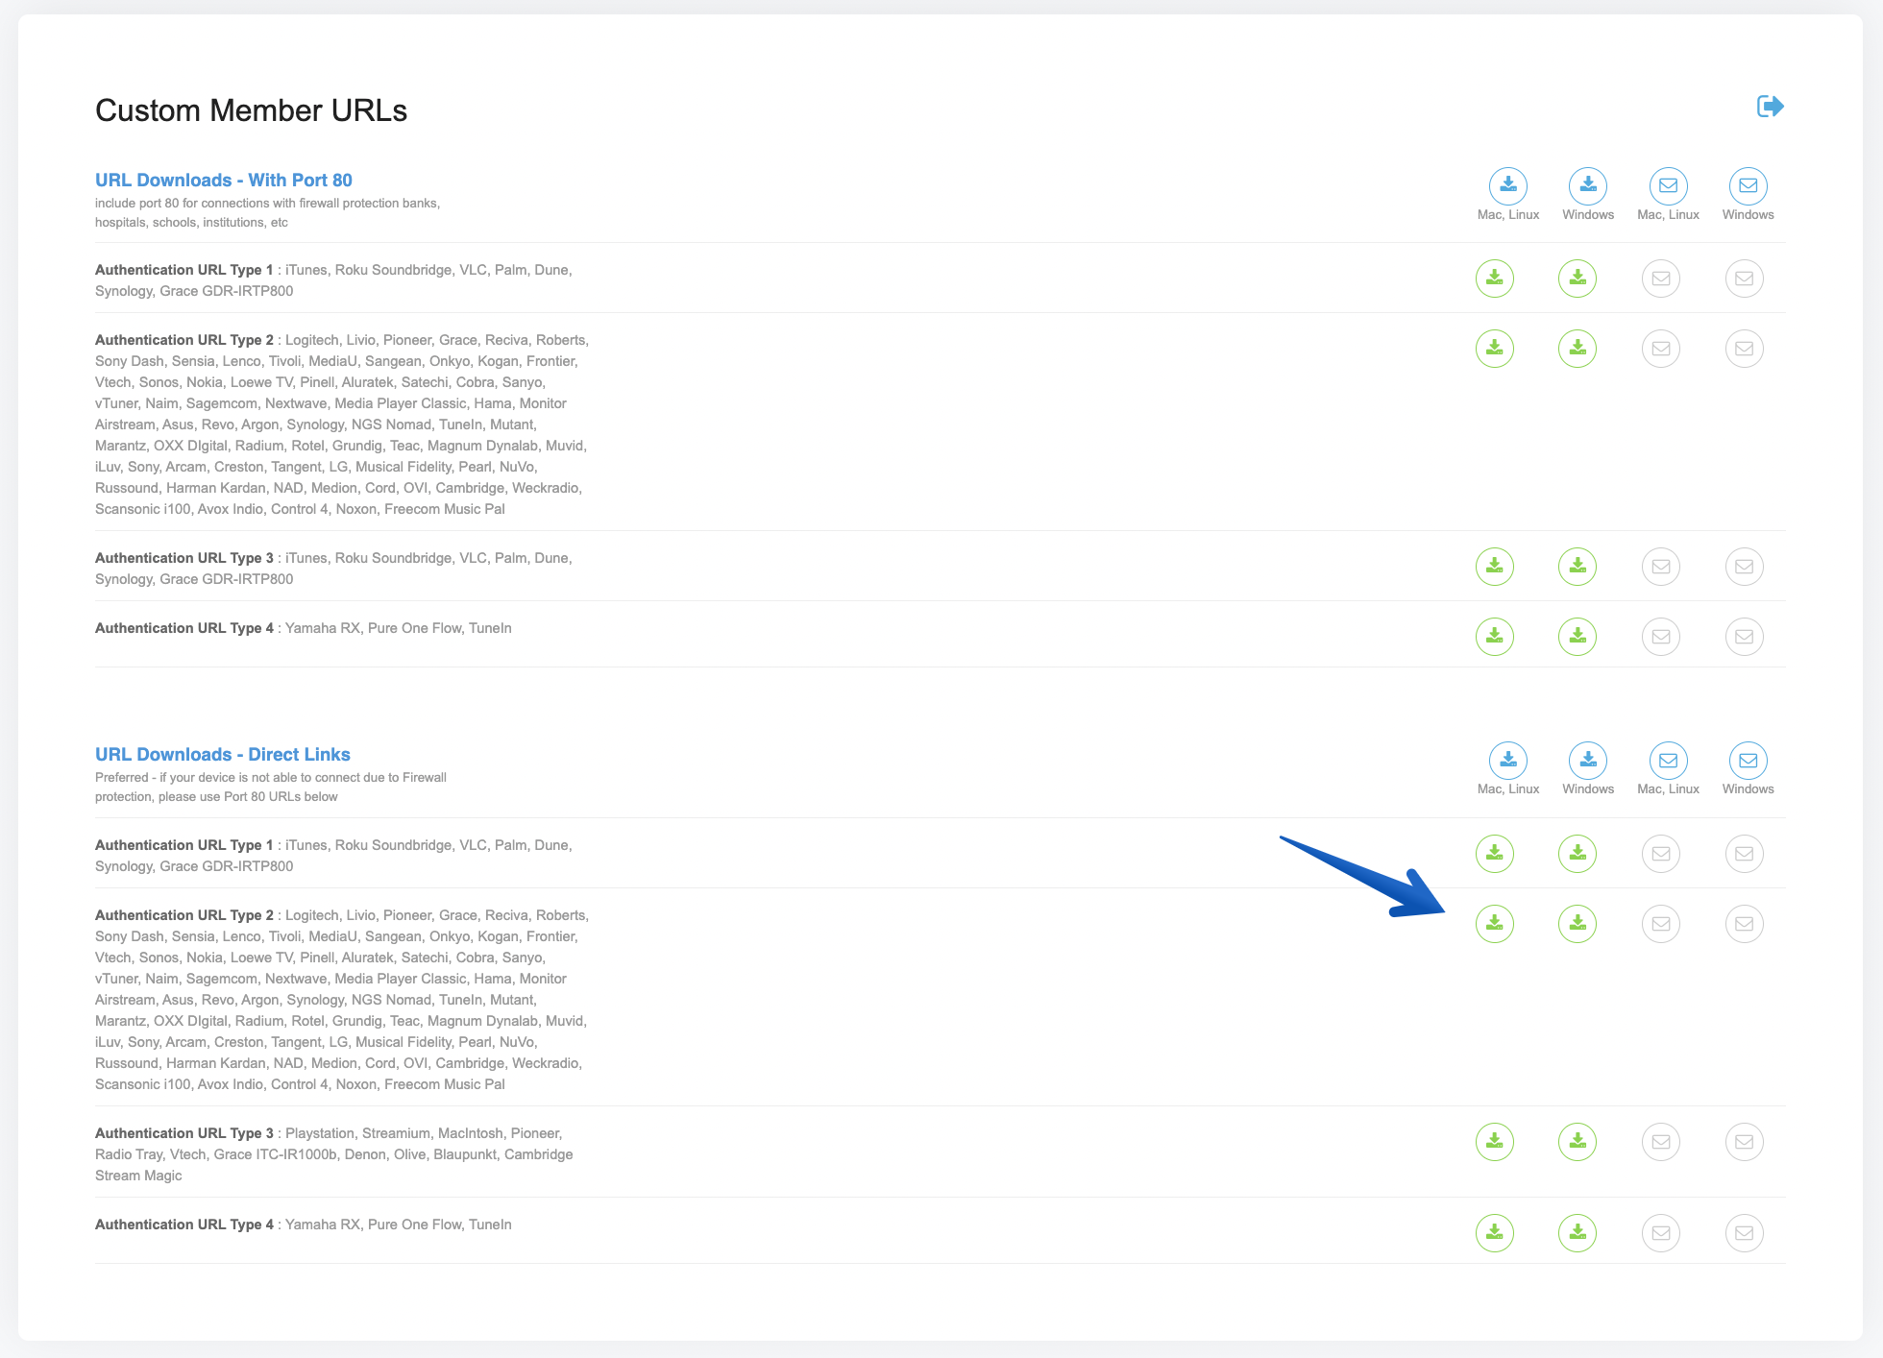Click the logout arrow icon near the page title
Viewport: 1883px width, 1358px height.
(x=1770, y=106)
